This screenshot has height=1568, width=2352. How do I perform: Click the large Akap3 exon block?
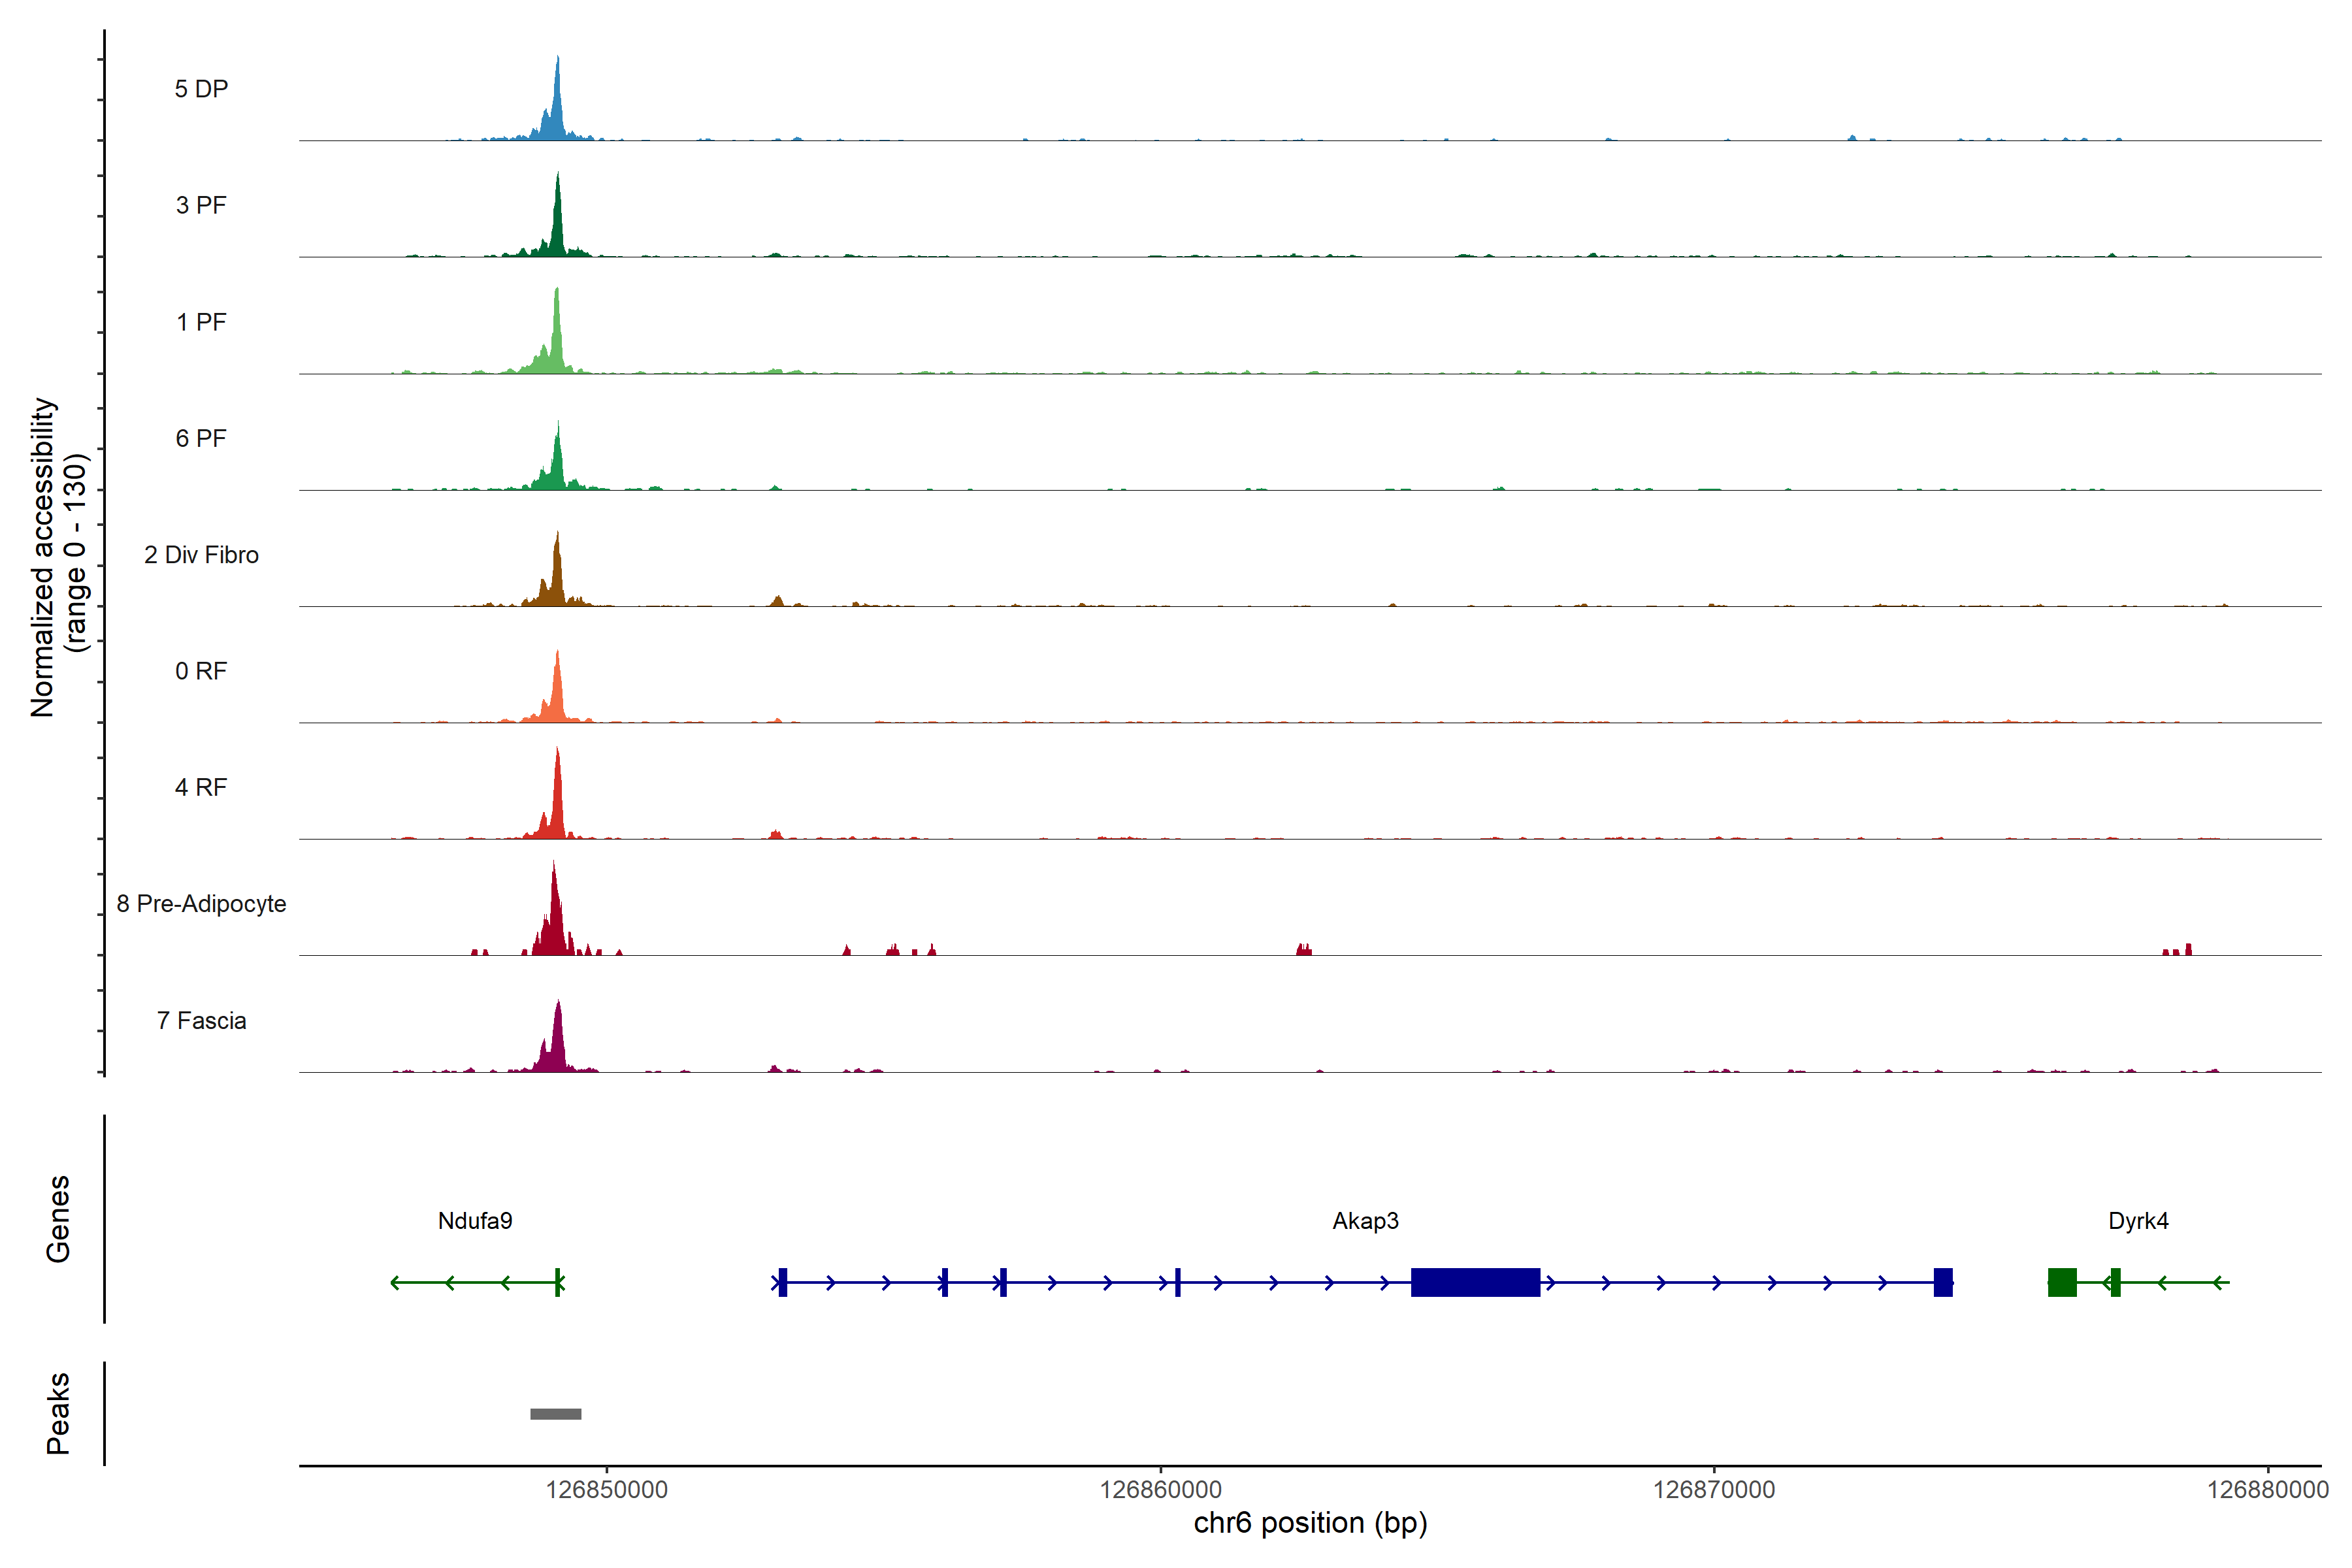pyautogui.click(x=1475, y=1282)
